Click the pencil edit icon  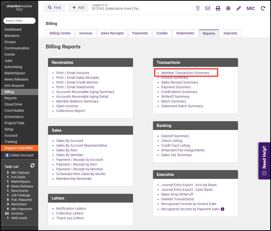pyautogui.click(x=238, y=8)
